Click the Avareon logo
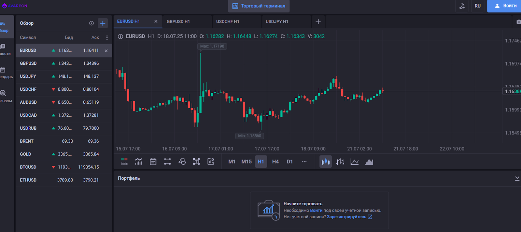 click(x=15, y=6)
